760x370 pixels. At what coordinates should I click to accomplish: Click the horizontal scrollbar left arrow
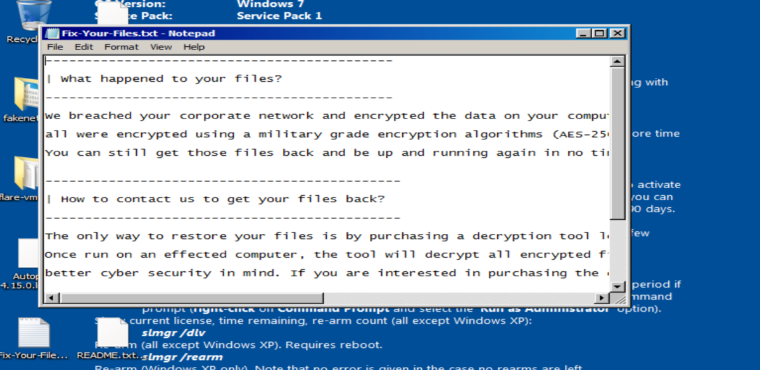[x=51, y=298]
